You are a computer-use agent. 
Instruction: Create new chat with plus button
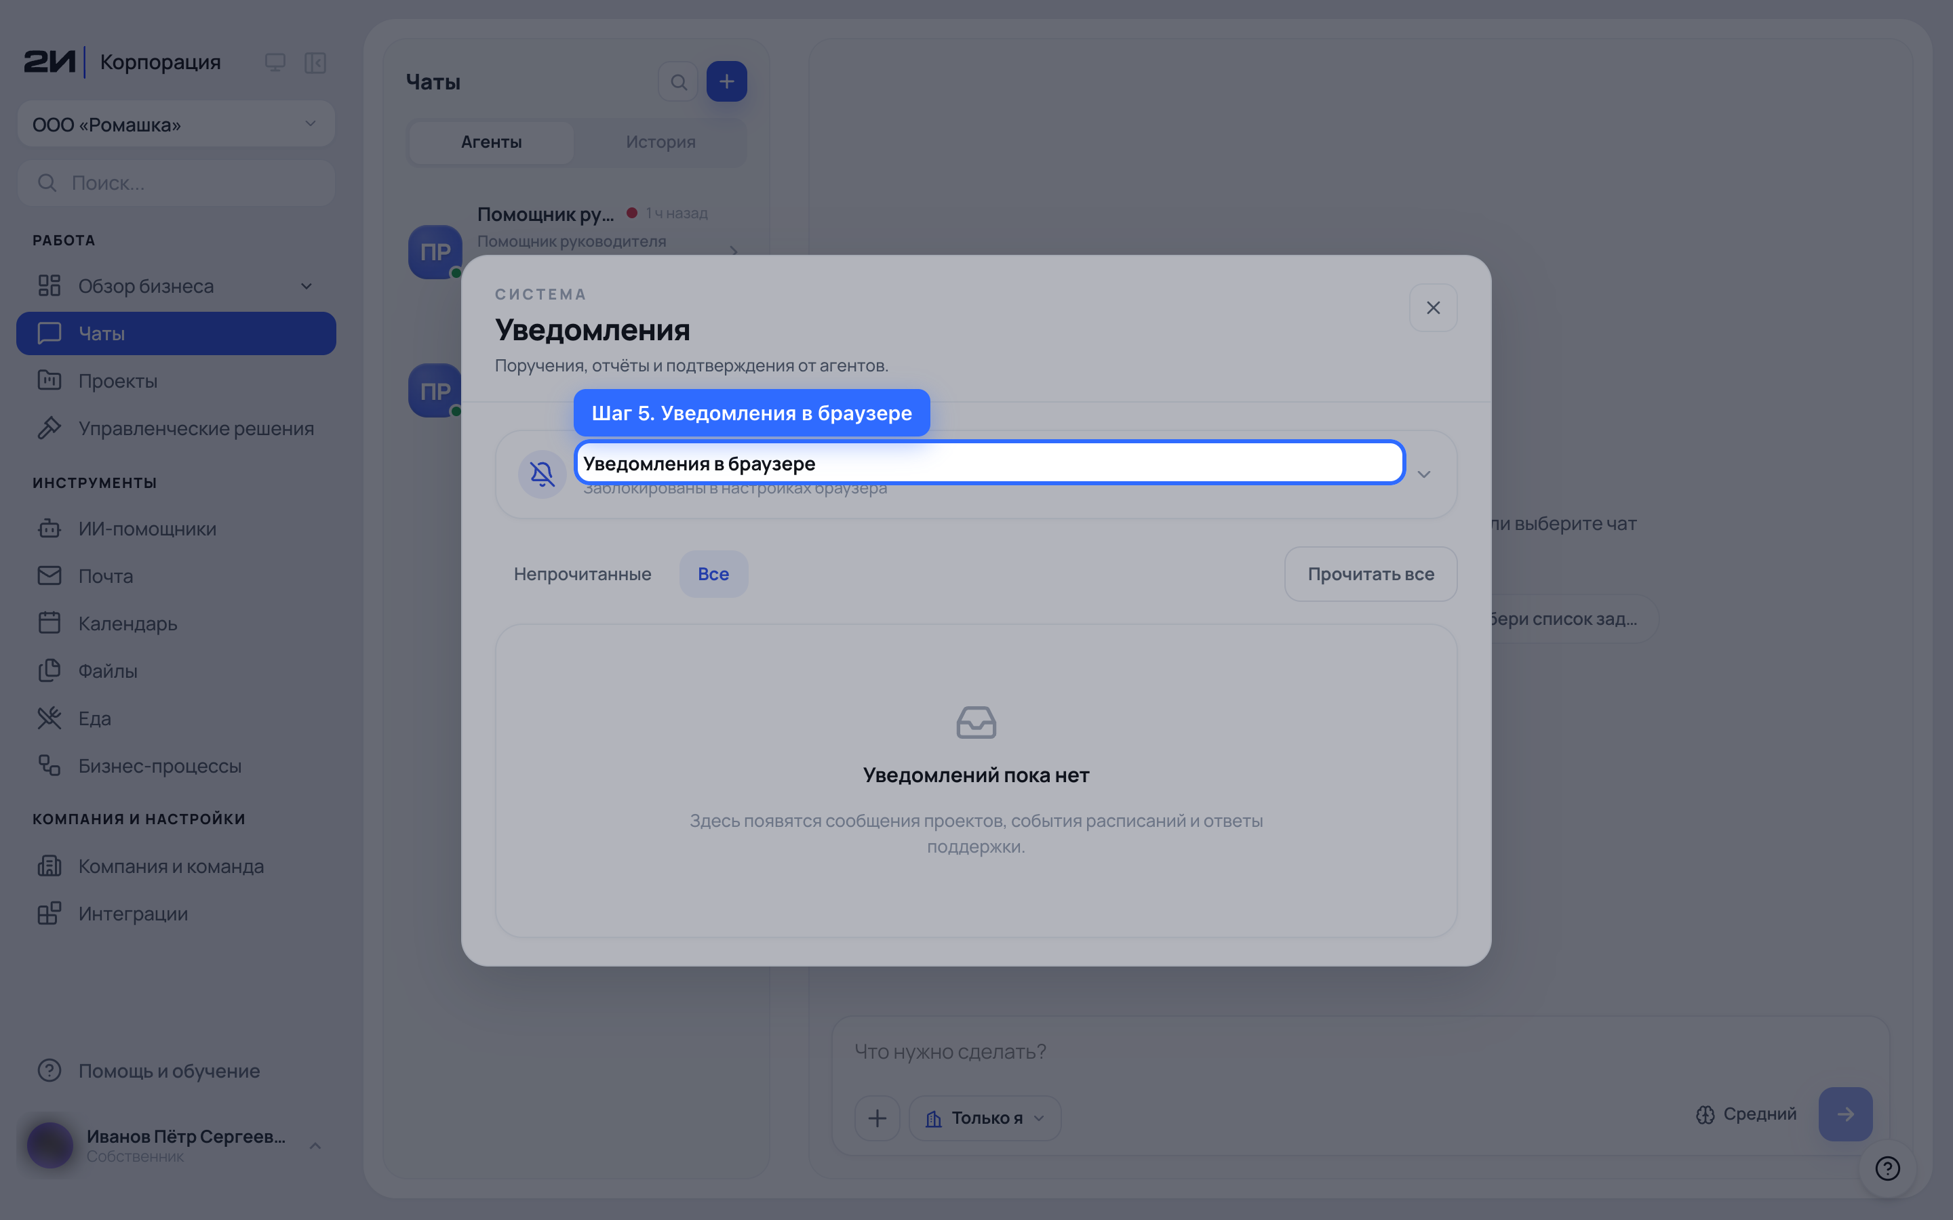(x=726, y=81)
